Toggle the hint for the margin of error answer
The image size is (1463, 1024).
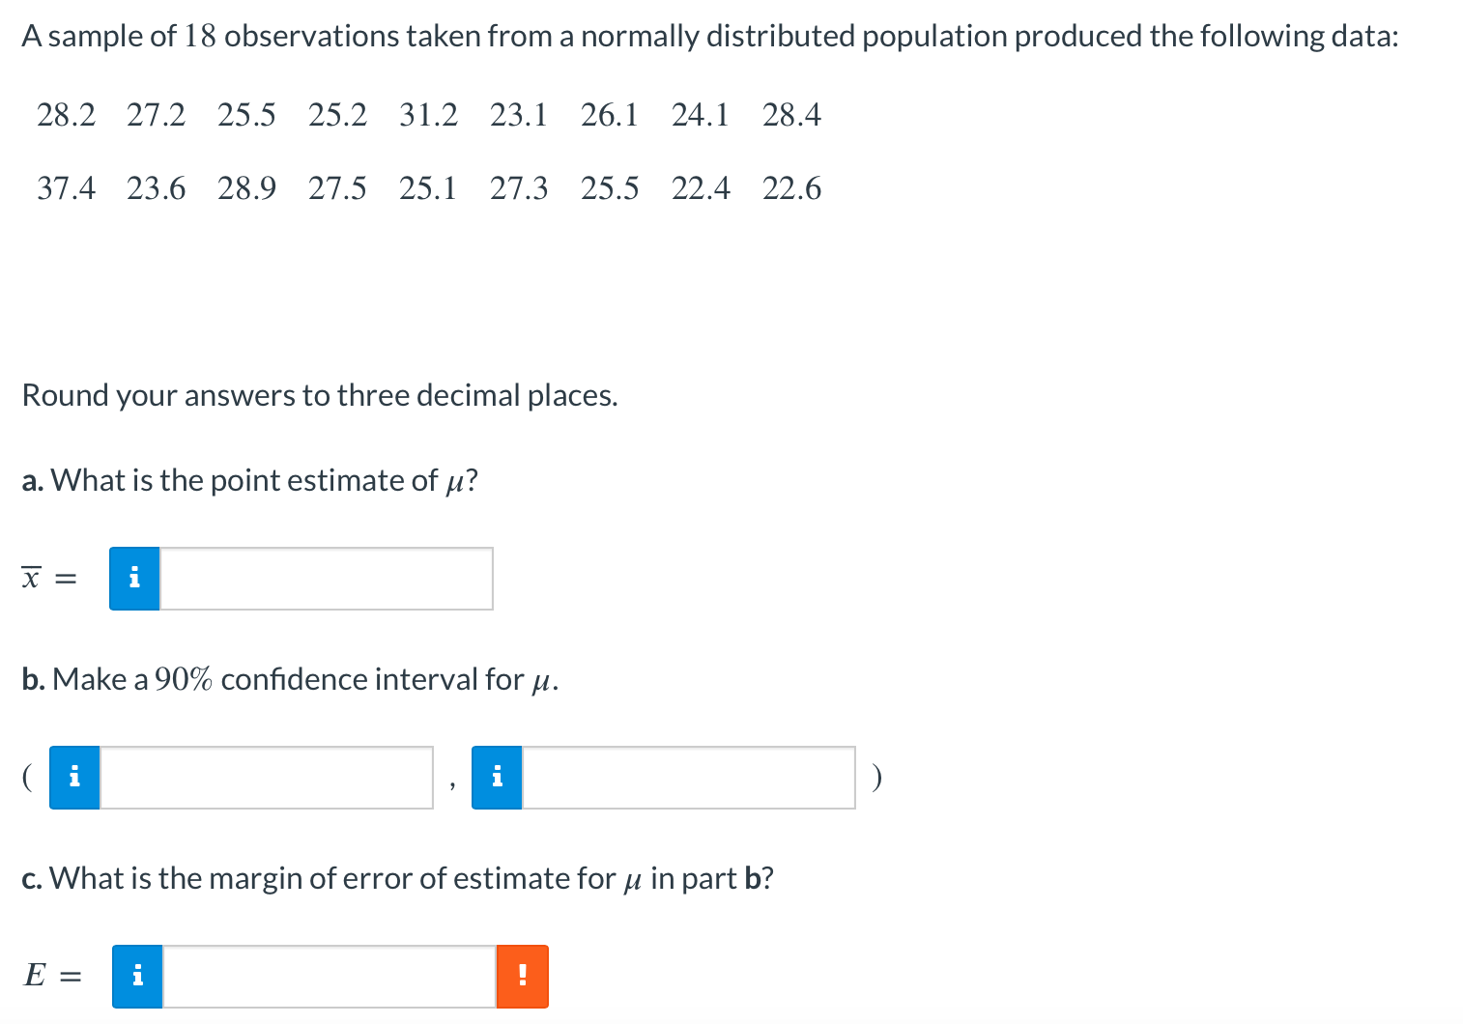coord(137,976)
